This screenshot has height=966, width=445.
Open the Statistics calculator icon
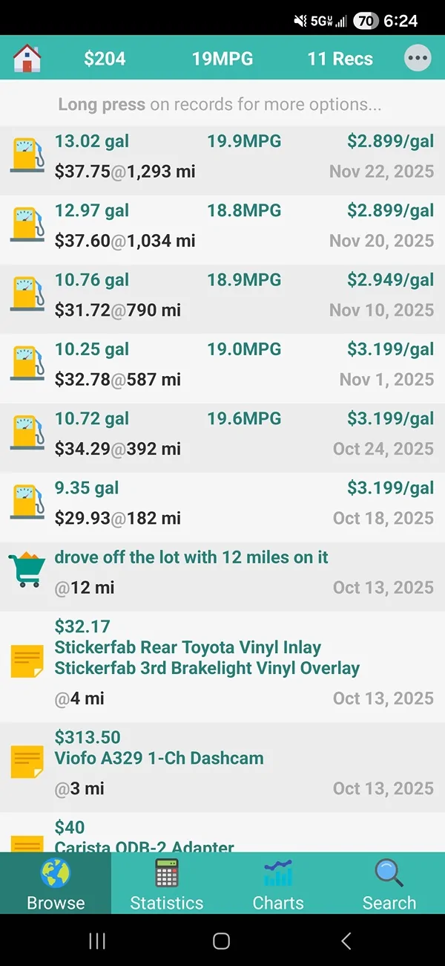click(x=166, y=875)
